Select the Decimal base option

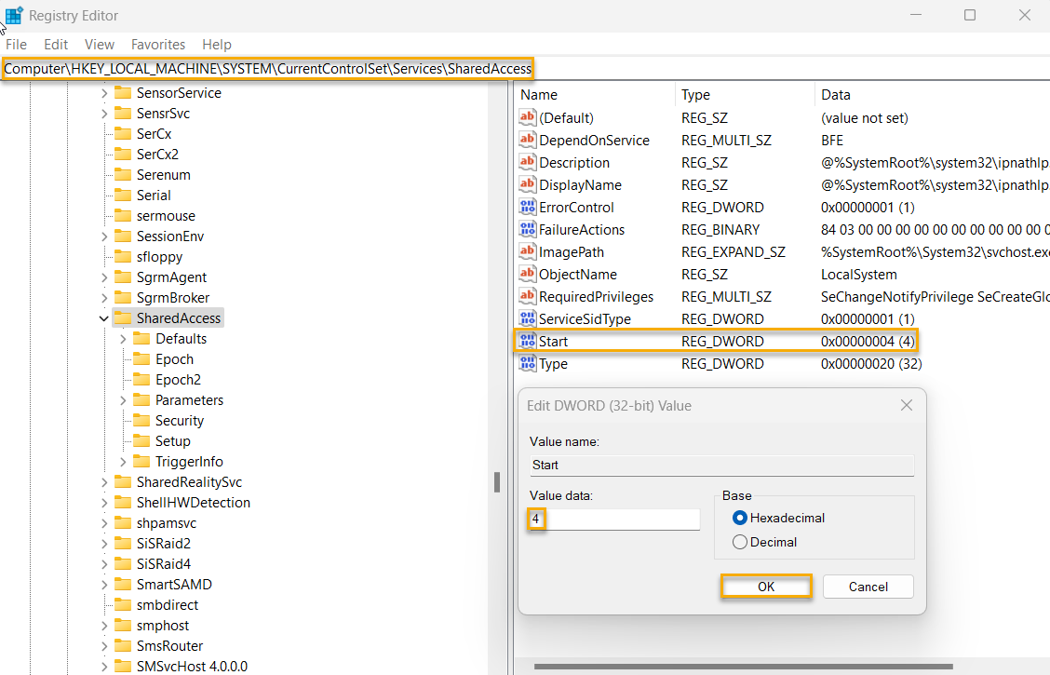(740, 542)
